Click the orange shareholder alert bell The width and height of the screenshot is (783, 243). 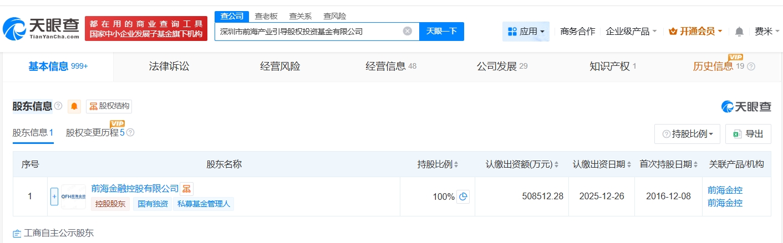coord(74,106)
